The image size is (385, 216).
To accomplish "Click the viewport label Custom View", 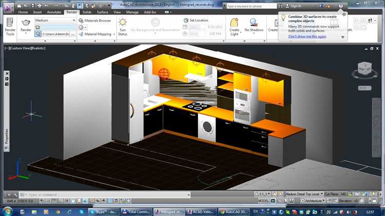I will [19, 48].
